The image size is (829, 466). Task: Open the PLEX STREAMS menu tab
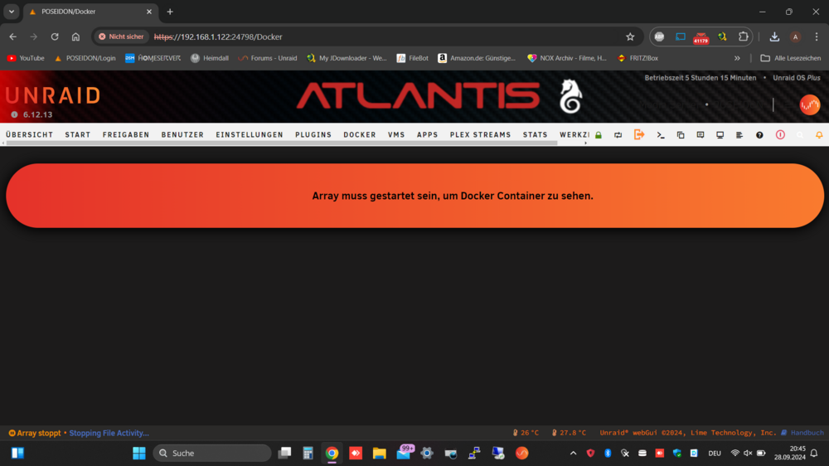pos(481,135)
